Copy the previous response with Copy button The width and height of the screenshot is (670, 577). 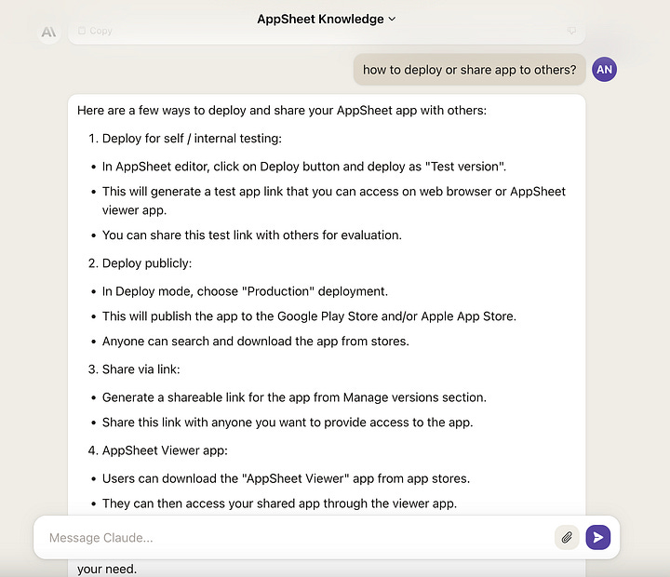[95, 31]
